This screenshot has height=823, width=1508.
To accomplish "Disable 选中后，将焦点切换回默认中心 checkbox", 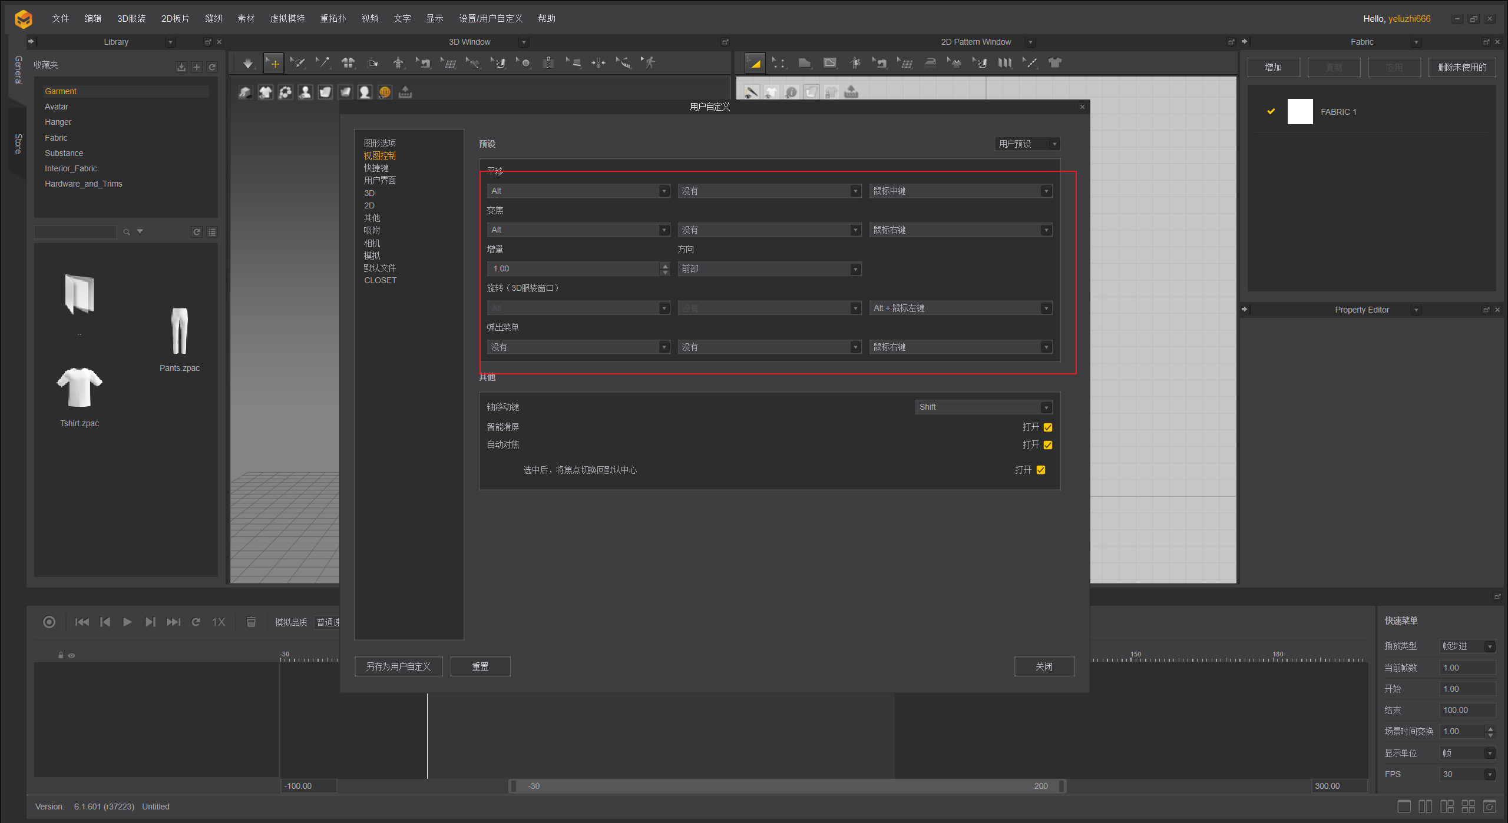I will coord(1041,470).
